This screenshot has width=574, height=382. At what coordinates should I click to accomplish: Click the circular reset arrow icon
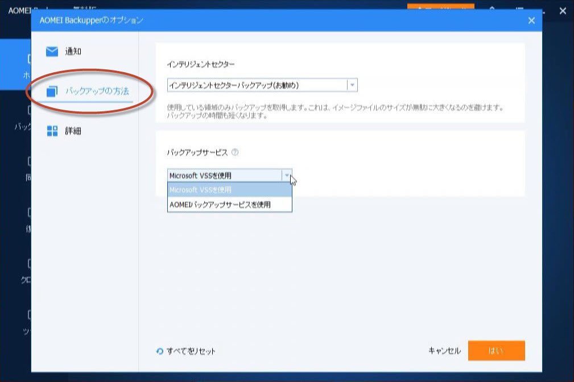click(160, 351)
